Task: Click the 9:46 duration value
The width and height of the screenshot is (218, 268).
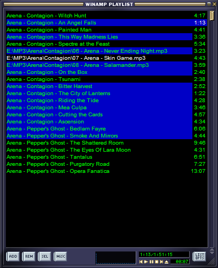Action: (x=199, y=143)
